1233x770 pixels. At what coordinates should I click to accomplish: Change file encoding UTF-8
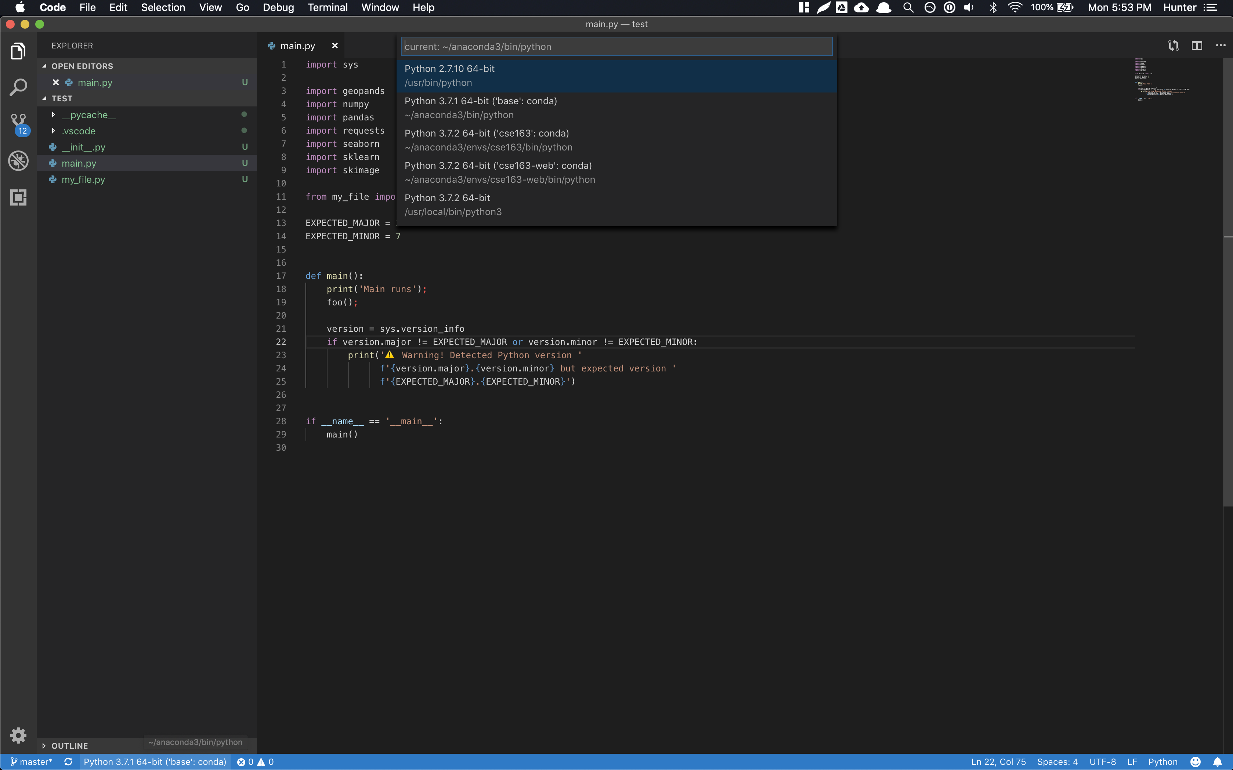coord(1103,762)
